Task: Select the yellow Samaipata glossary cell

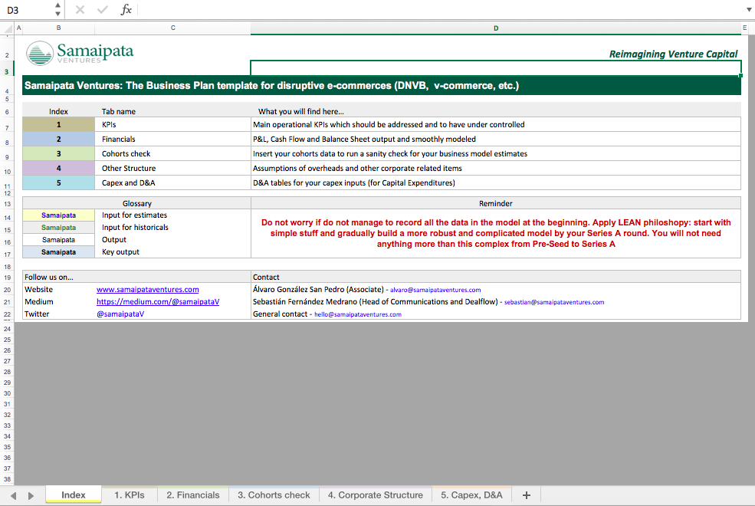Action: [x=59, y=215]
